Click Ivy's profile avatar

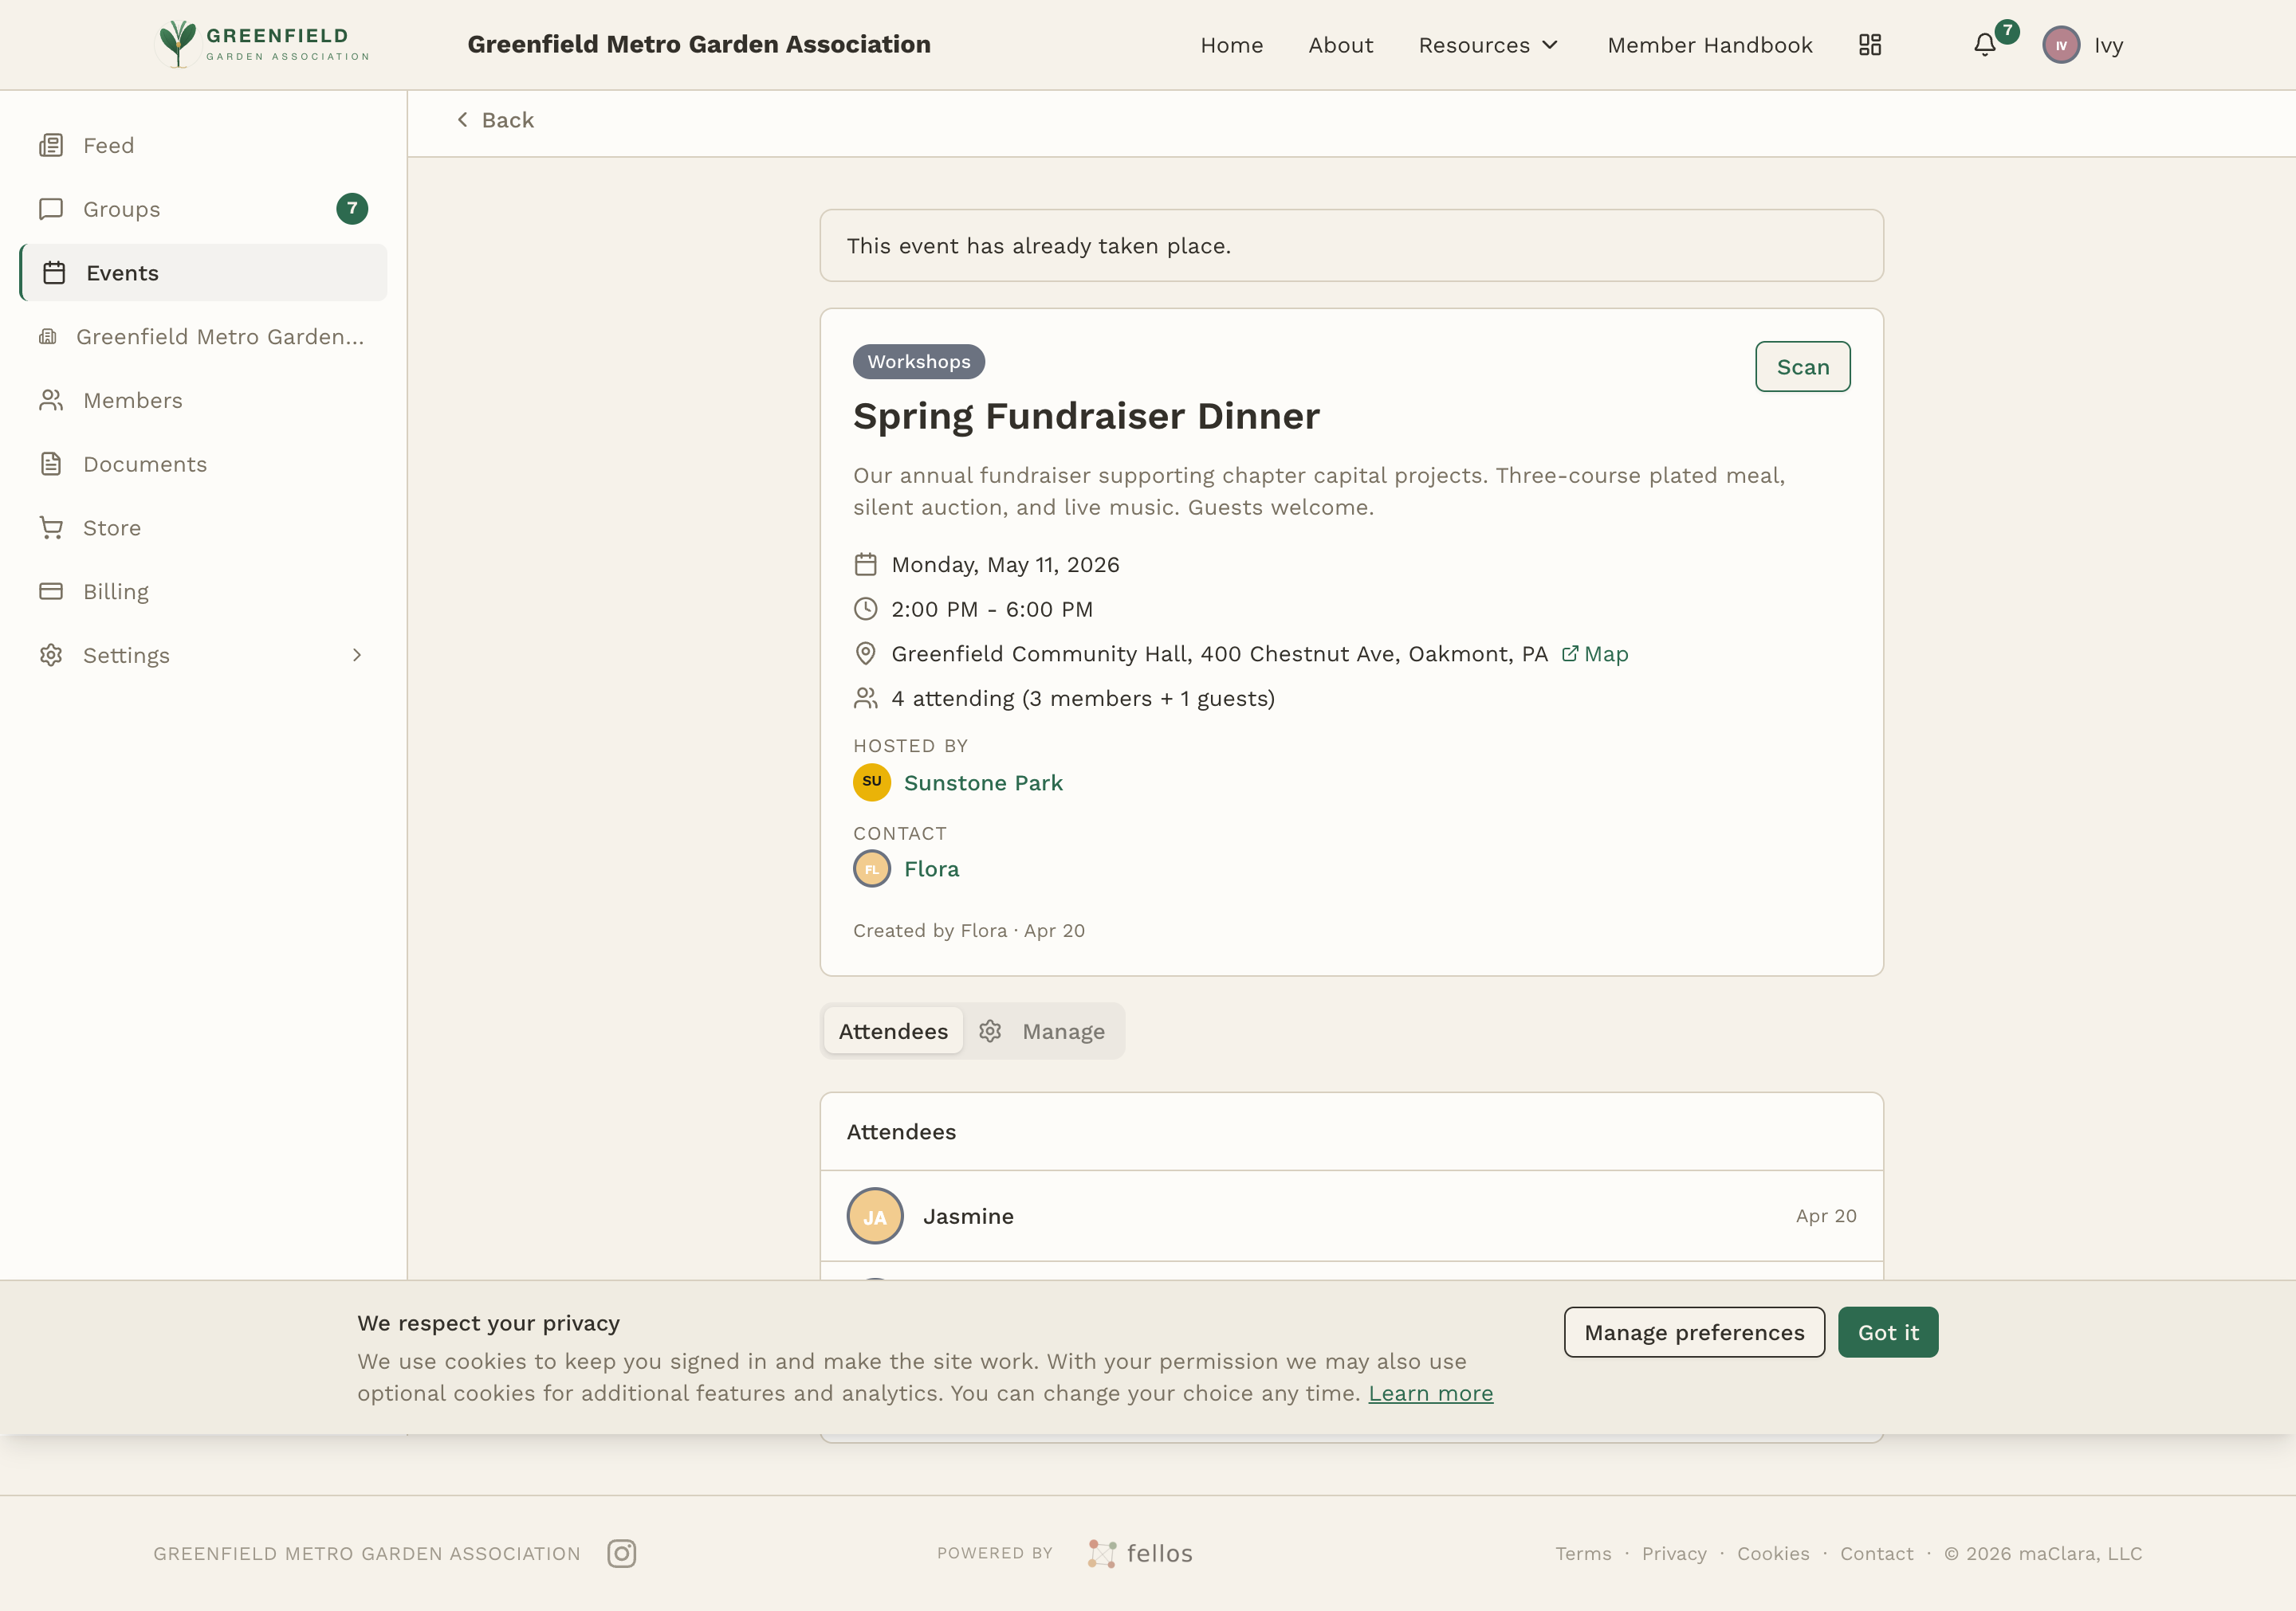pos(2061,45)
